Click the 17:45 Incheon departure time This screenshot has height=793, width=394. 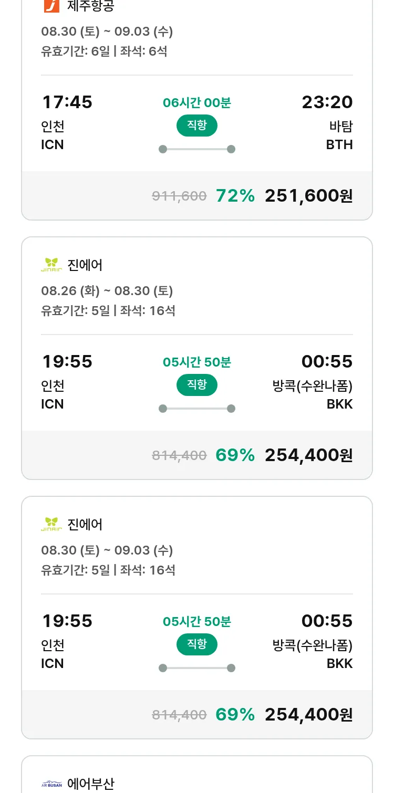(67, 102)
